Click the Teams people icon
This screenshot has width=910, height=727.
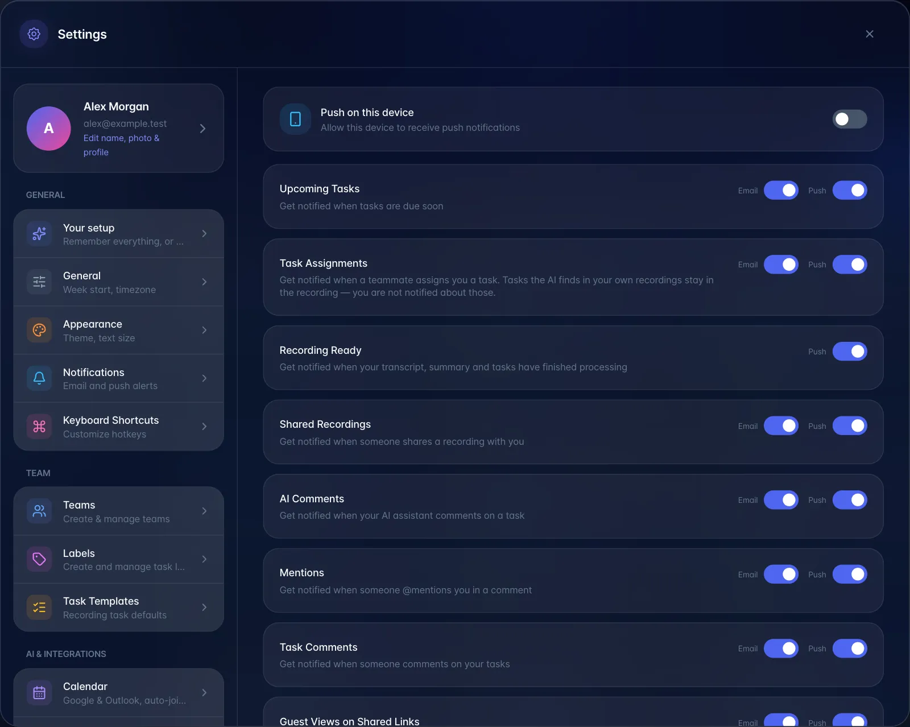[x=39, y=511]
